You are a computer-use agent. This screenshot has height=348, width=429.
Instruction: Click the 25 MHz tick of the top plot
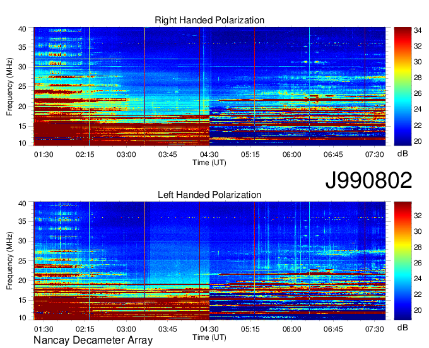point(23,86)
